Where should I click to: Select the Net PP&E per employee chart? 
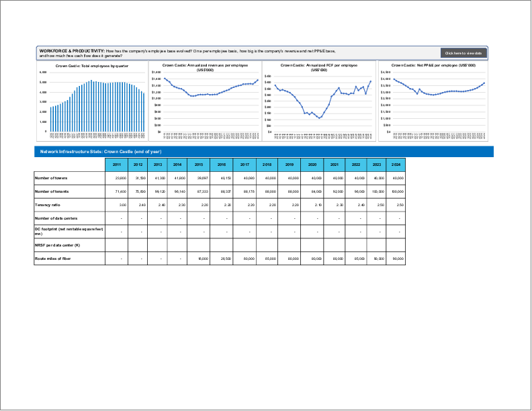(x=433, y=101)
